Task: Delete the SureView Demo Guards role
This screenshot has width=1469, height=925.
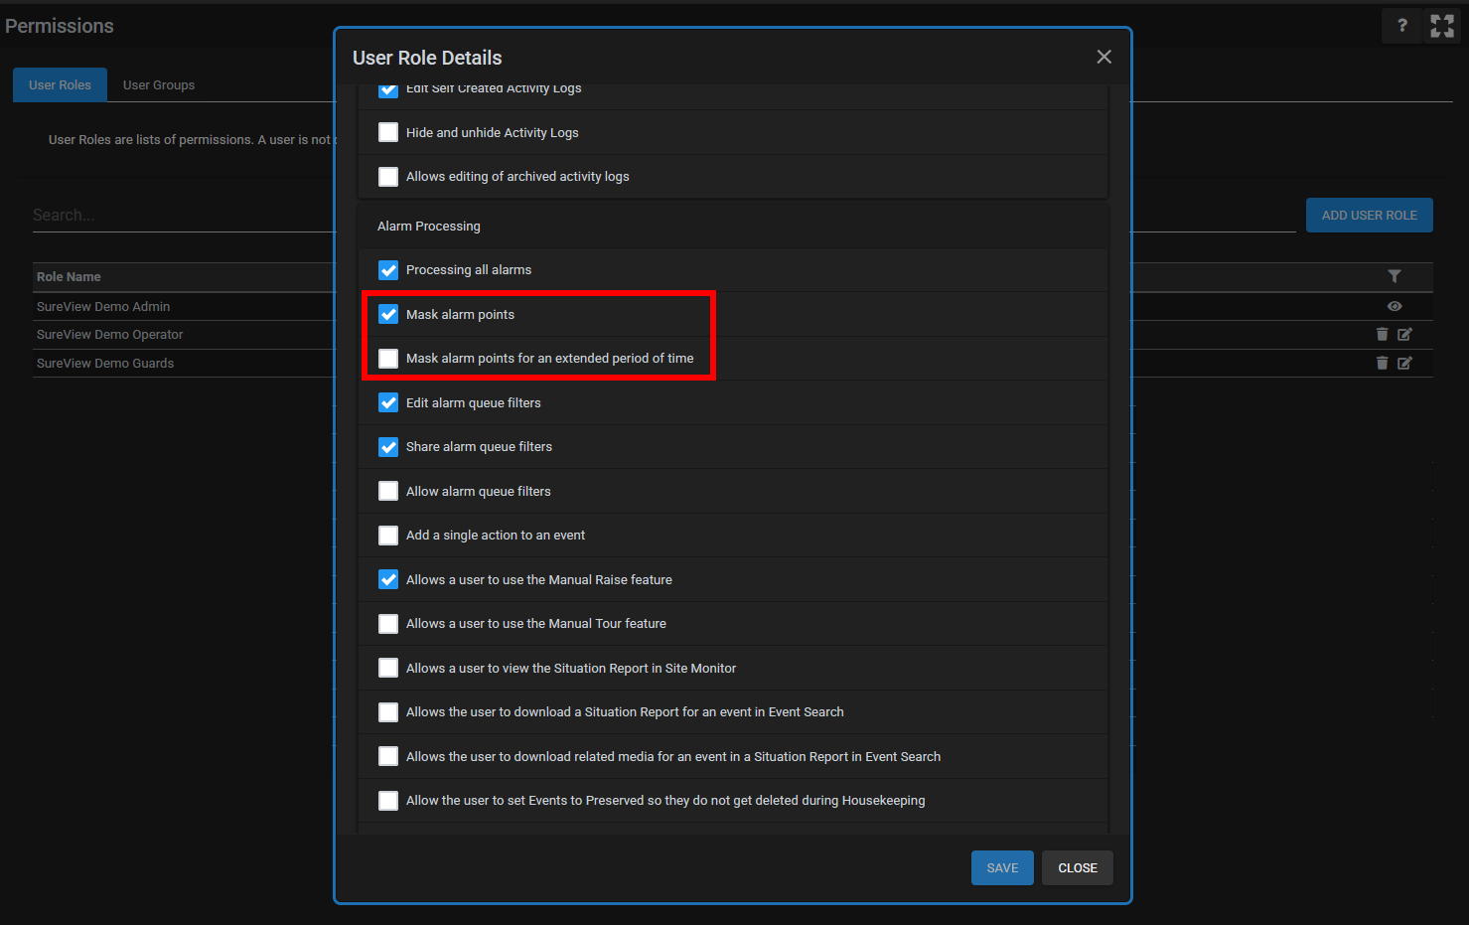Action: click(x=1382, y=364)
